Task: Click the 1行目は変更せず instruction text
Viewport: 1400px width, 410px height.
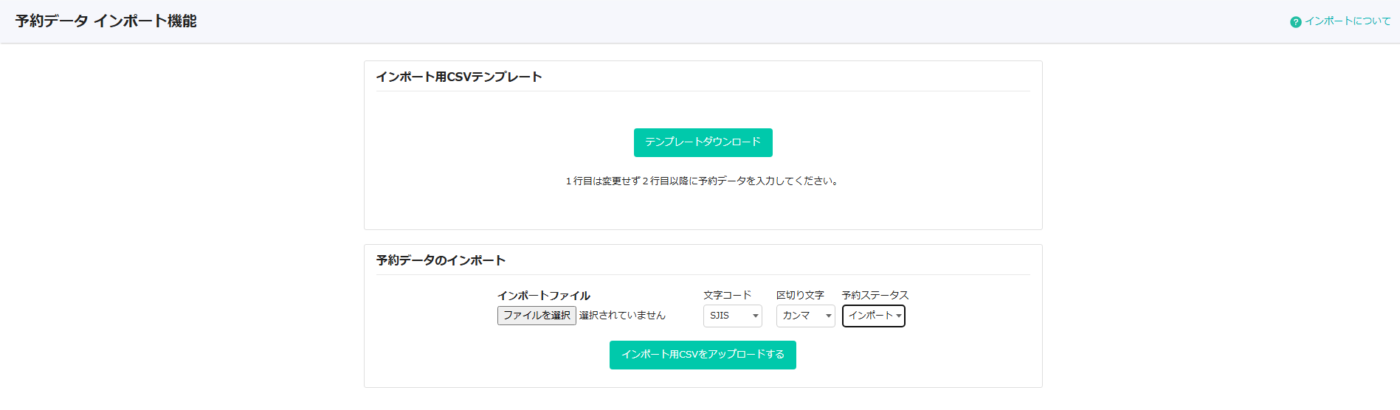Action: pyautogui.click(x=702, y=181)
